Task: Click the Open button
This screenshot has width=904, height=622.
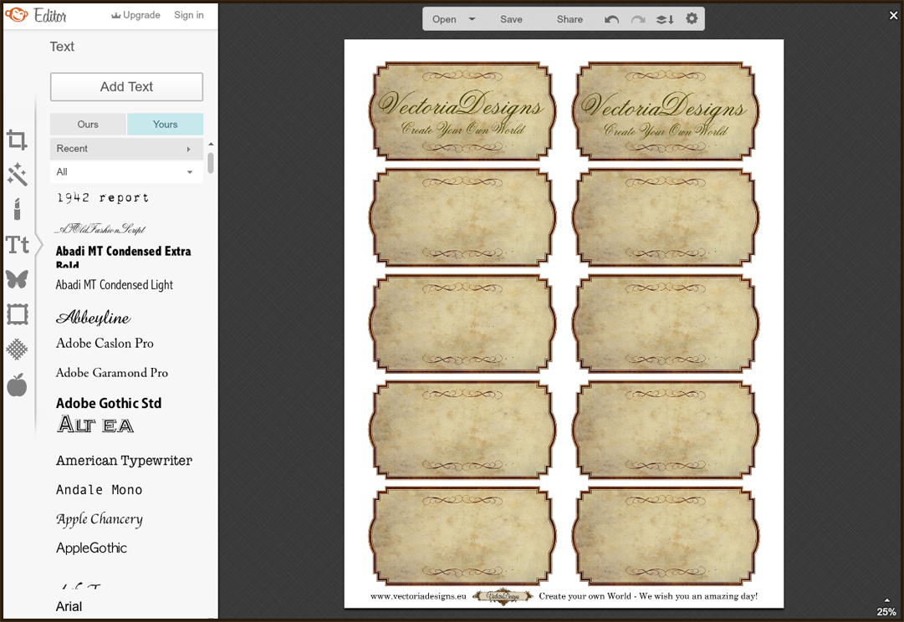Action: coord(444,19)
